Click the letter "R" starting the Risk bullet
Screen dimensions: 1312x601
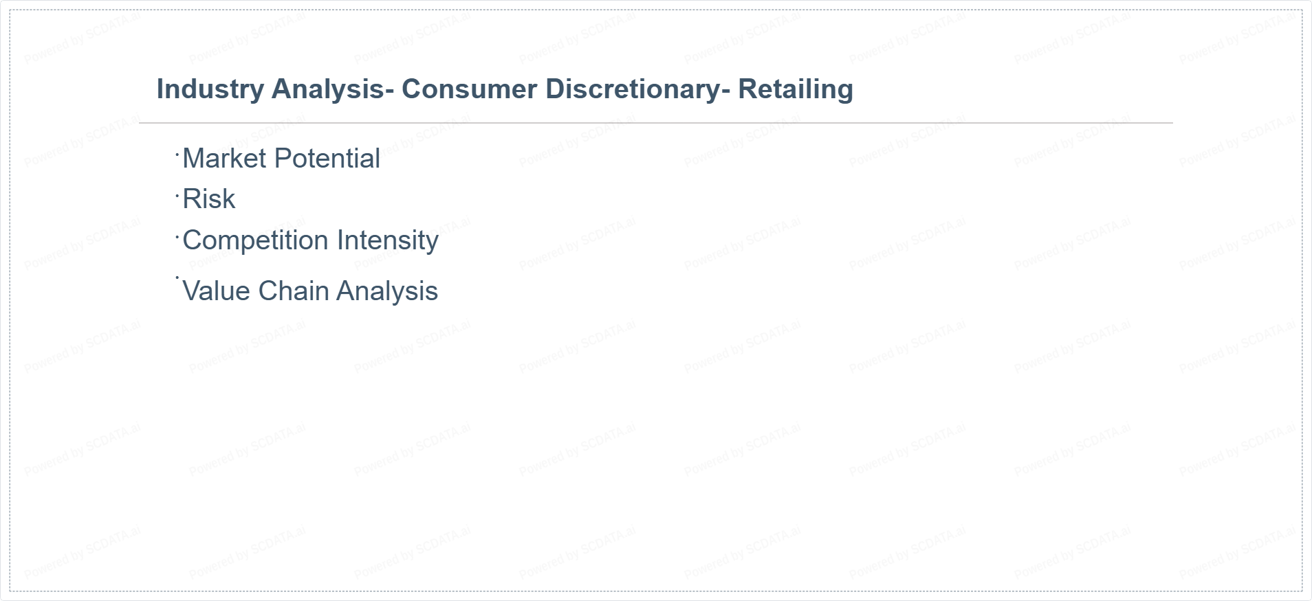[190, 199]
